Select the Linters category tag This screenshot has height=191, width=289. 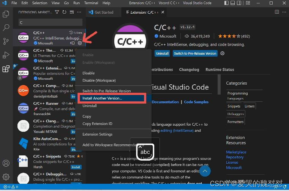(x=250, y=106)
